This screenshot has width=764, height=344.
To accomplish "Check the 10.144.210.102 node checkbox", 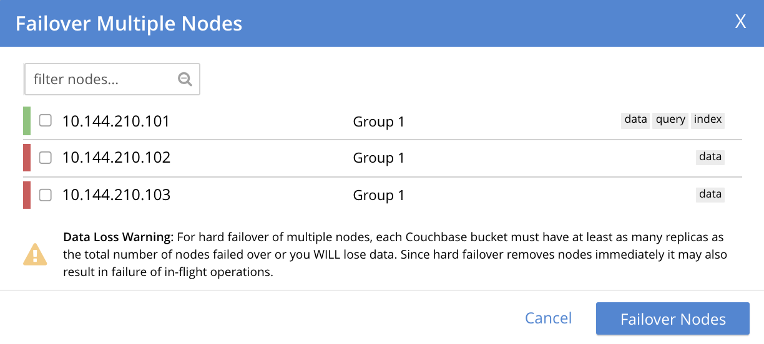I will pyautogui.click(x=46, y=158).
